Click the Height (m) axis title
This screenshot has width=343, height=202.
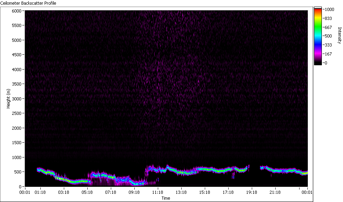(8, 98)
